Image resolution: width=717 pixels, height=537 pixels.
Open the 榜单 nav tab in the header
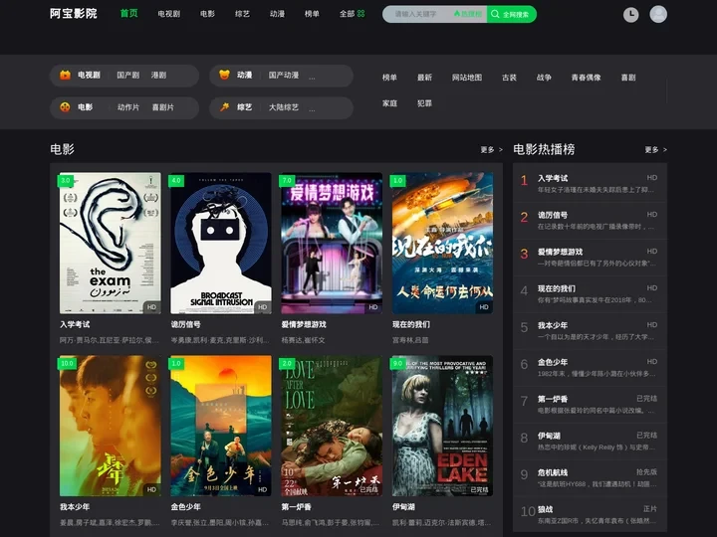point(312,14)
